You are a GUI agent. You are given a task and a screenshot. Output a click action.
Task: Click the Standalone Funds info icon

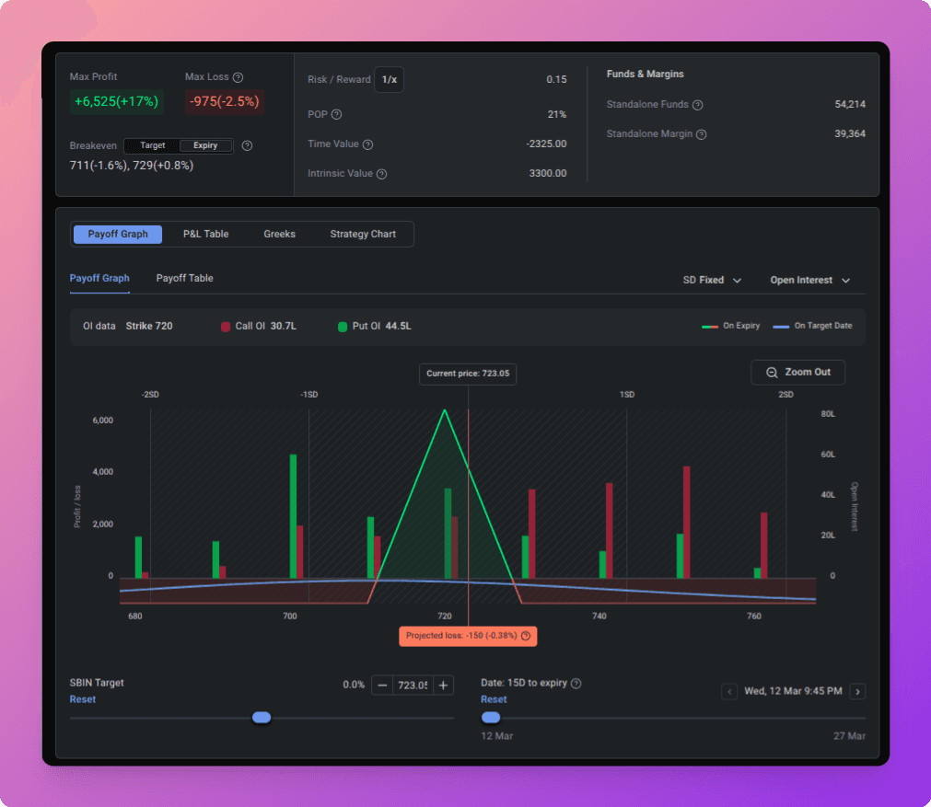(698, 105)
